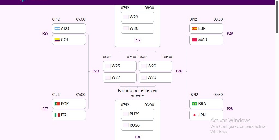Click the Brazil flag icon
The height and width of the screenshot is (140, 279).
tap(195, 104)
